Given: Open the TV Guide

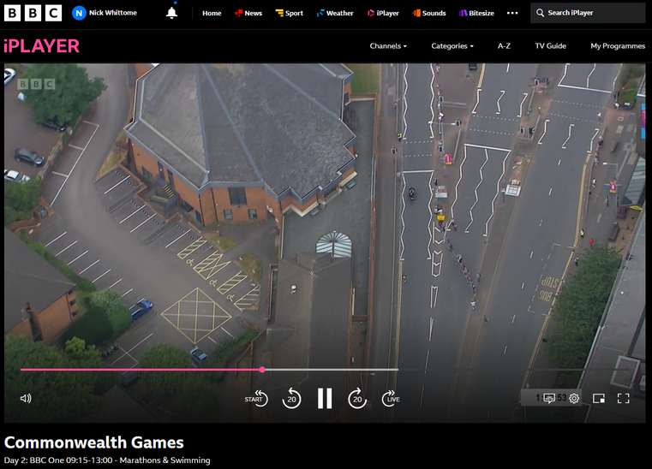Looking at the screenshot, I should pos(551,45).
